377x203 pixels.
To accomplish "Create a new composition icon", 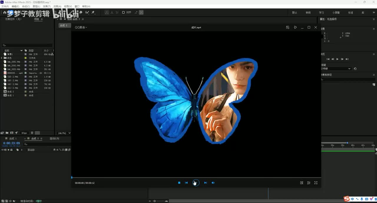I will [x=11, y=133].
